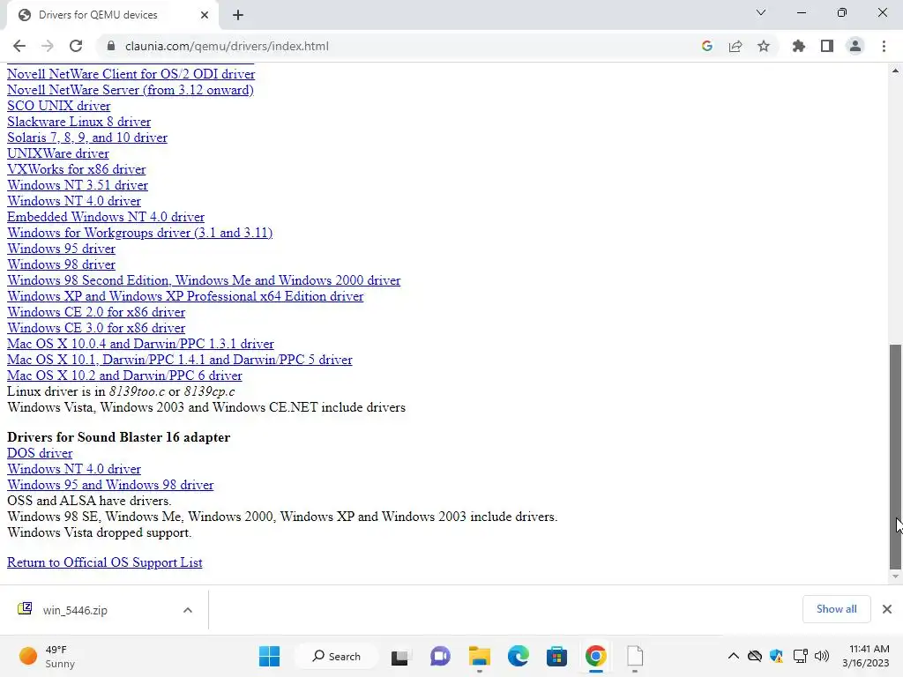Open Novell NetWare Client for OS/2 ODI driver
The height and width of the screenshot is (677, 903).
point(131,74)
